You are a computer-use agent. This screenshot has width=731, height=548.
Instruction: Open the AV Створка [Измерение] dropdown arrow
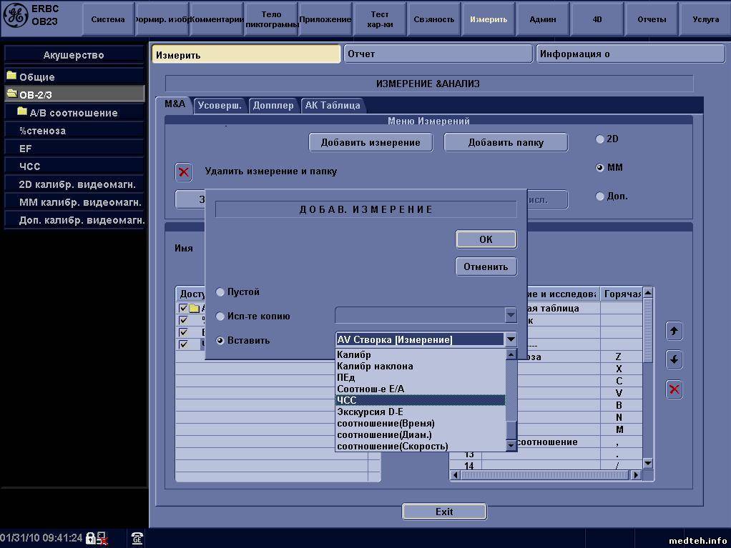(x=510, y=340)
